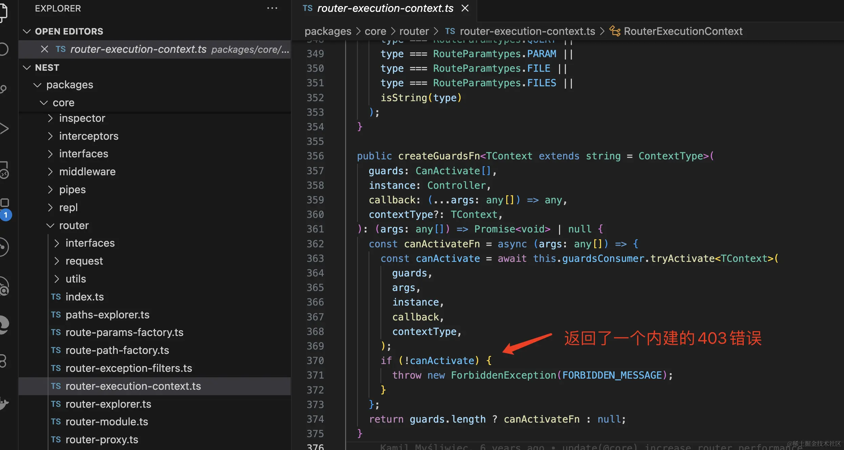The height and width of the screenshot is (450, 844).
Task: Expand the interceptors folder
Action: [50, 136]
